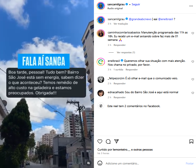Like the enelbrasil comment heart

[193, 62]
